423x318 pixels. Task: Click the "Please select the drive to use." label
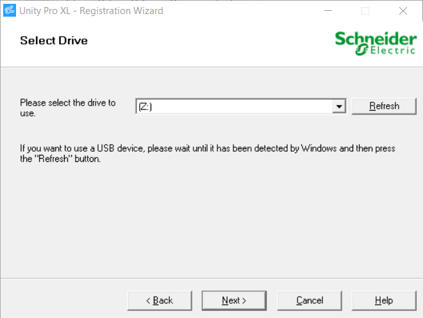tap(68, 108)
